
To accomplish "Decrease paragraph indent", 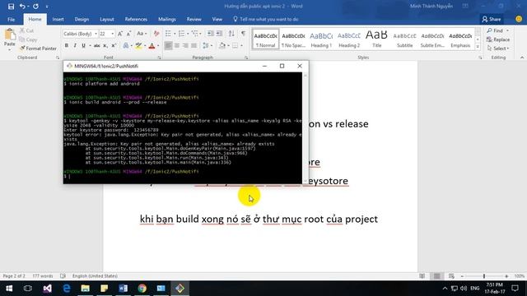I will [x=211, y=34].
